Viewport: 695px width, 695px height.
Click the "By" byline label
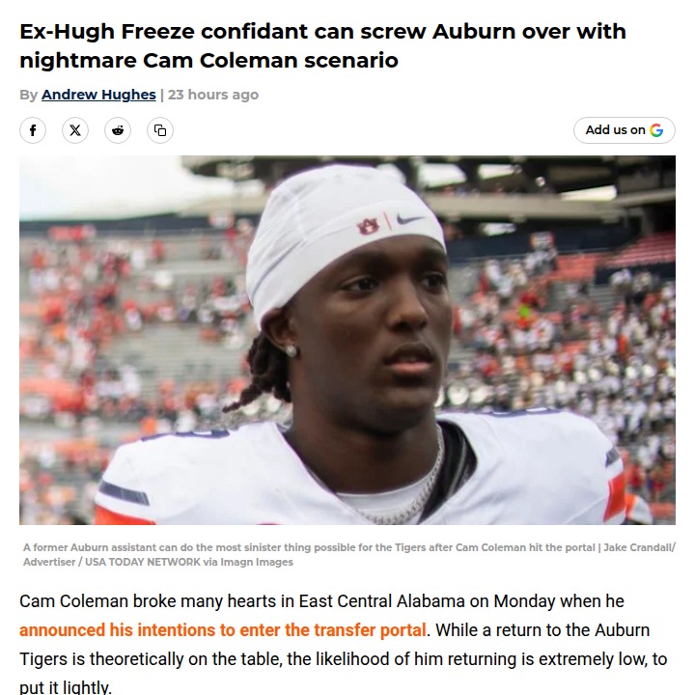(28, 95)
